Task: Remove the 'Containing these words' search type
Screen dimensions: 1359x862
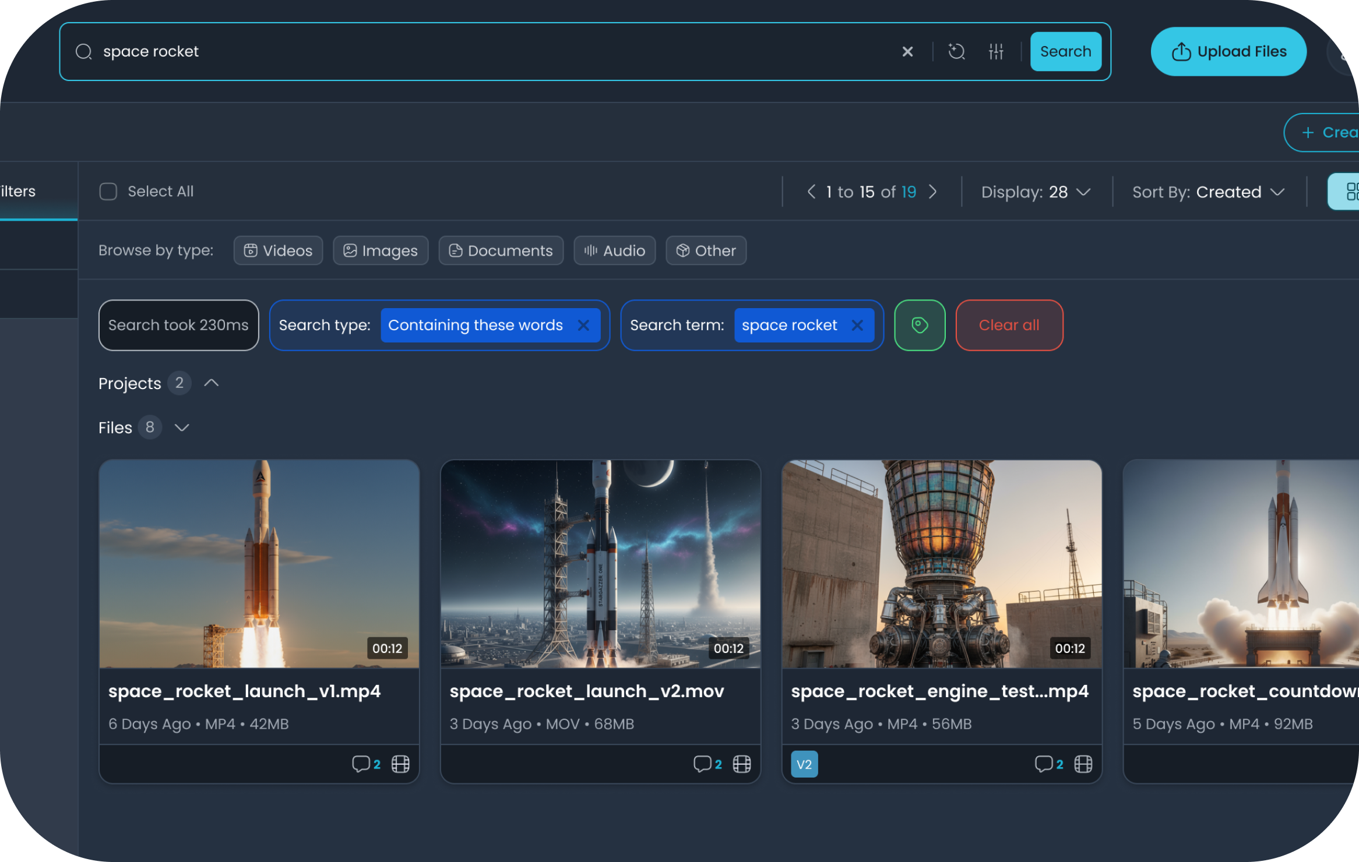Action: [x=583, y=325]
